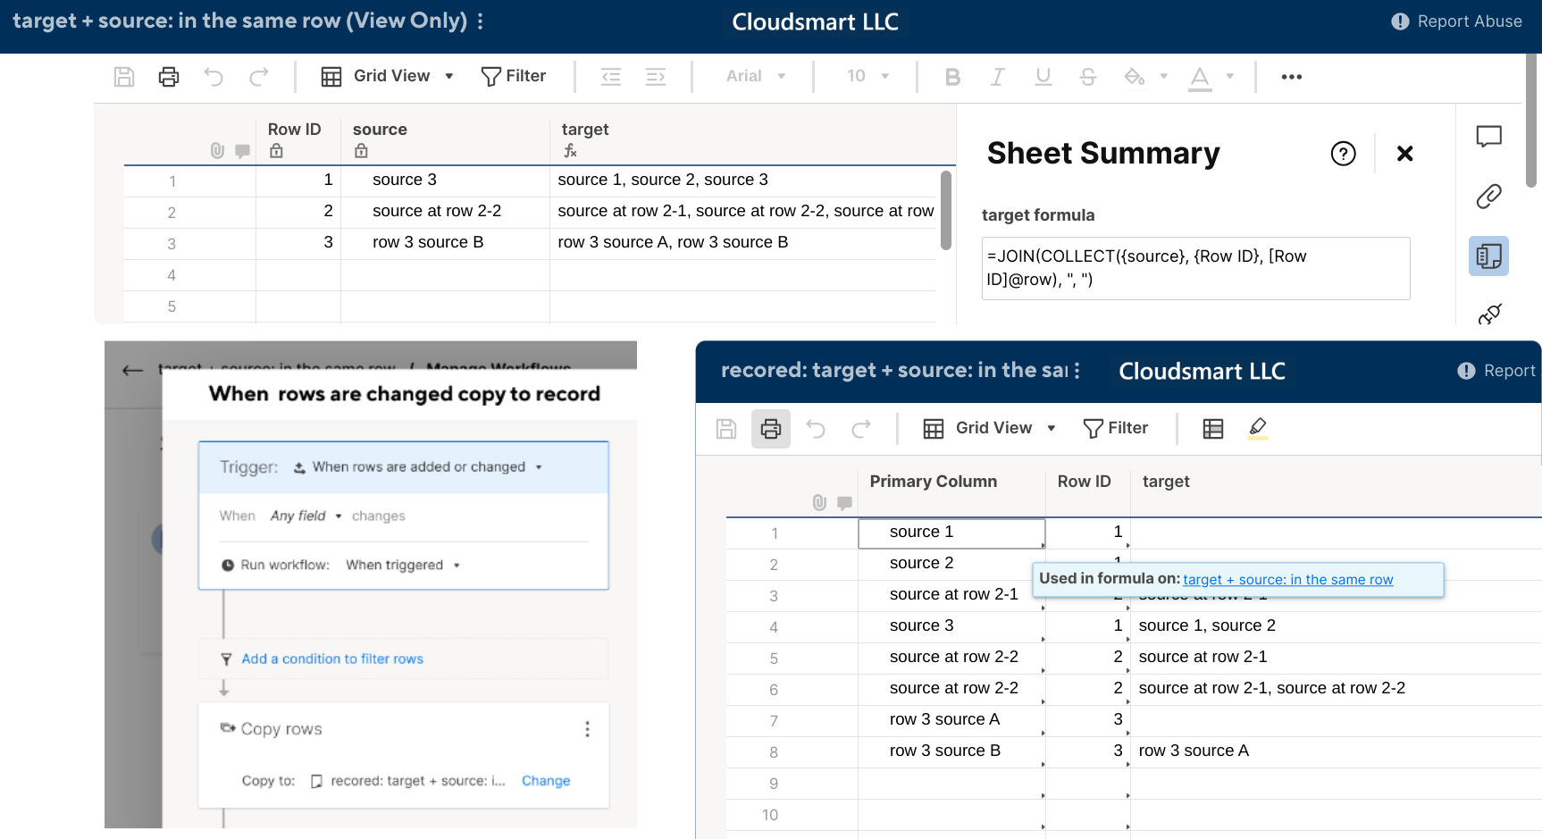Image resolution: width=1542 pixels, height=839 pixels.
Task: Toggle Bold formatting
Action: [952, 77]
